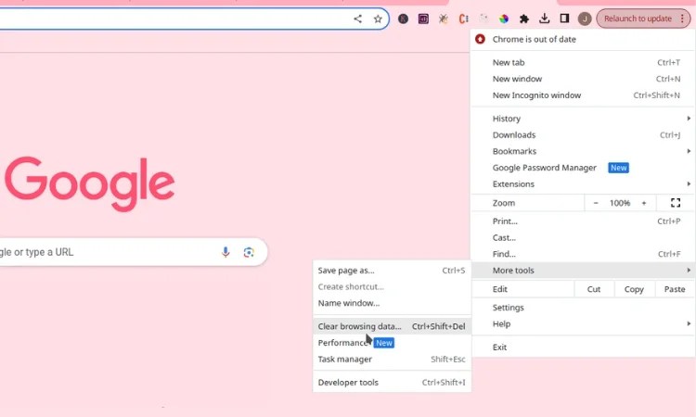Select Clear browsing data...
696x417 pixels.
click(392, 326)
